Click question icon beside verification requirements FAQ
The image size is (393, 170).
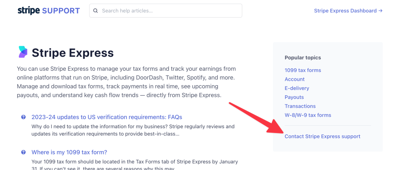tap(23, 117)
